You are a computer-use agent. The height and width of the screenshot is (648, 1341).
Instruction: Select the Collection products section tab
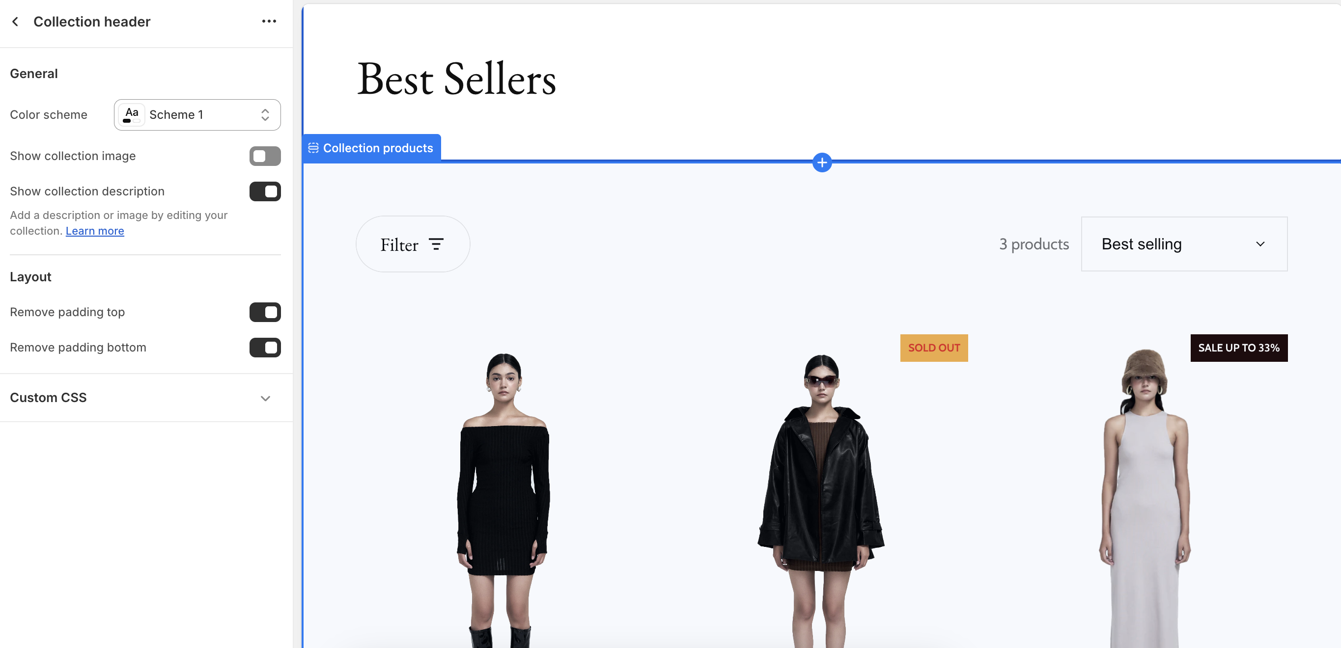tap(372, 148)
